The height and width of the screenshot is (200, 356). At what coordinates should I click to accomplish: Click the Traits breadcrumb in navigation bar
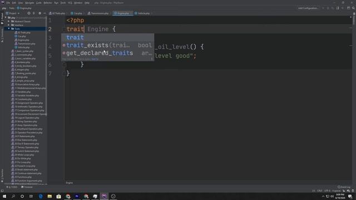(x=12, y=8)
